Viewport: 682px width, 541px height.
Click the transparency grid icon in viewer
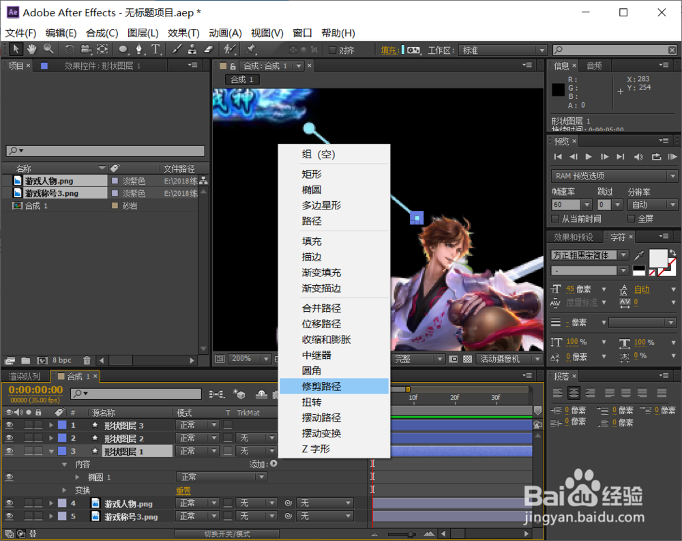[468, 359]
